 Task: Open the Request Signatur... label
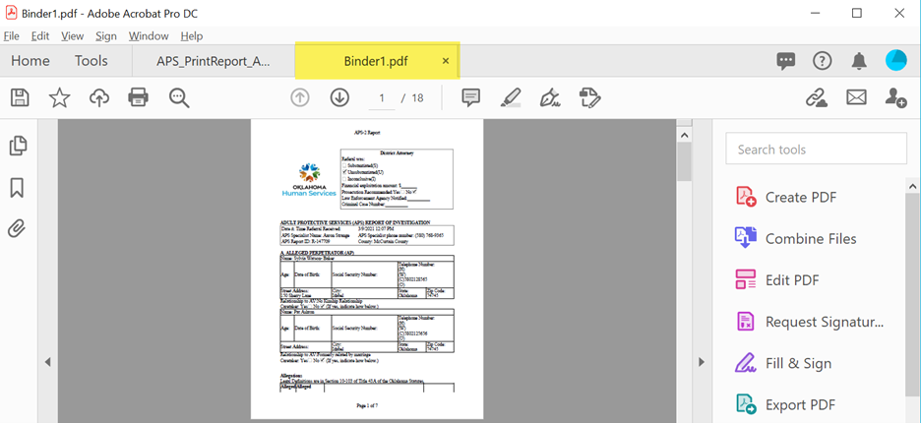point(825,322)
